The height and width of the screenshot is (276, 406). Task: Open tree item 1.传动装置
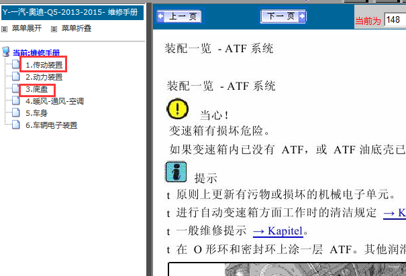[44, 65]
